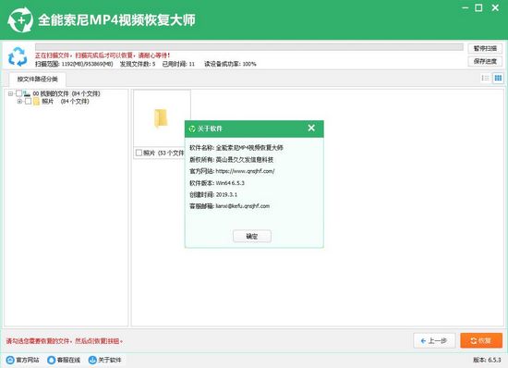This screenshot has height=368, width=508.
Task: Click the 已用时间 status value
Action: pyautogui.click(x=178, y=64)
